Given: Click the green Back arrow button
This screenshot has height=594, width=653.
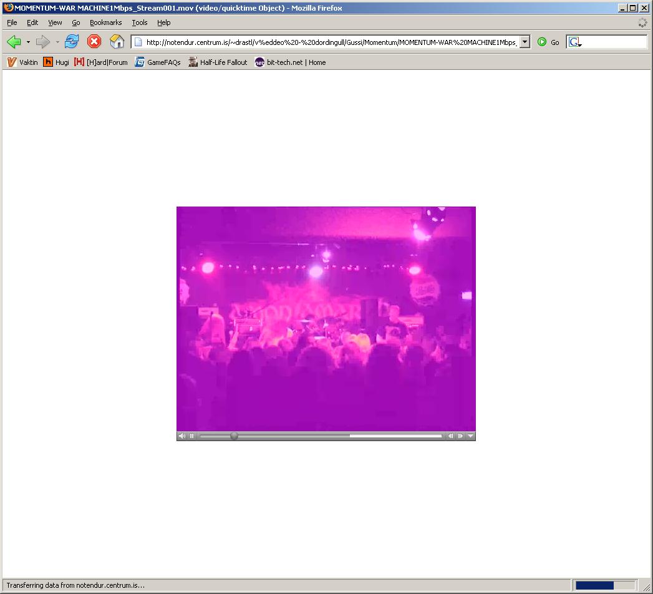Looking at the screenshot, I should point(14,42).
